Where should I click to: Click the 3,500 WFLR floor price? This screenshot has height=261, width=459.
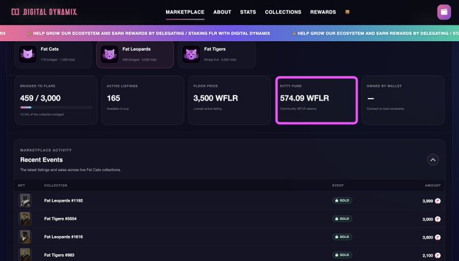click(215, 98)
